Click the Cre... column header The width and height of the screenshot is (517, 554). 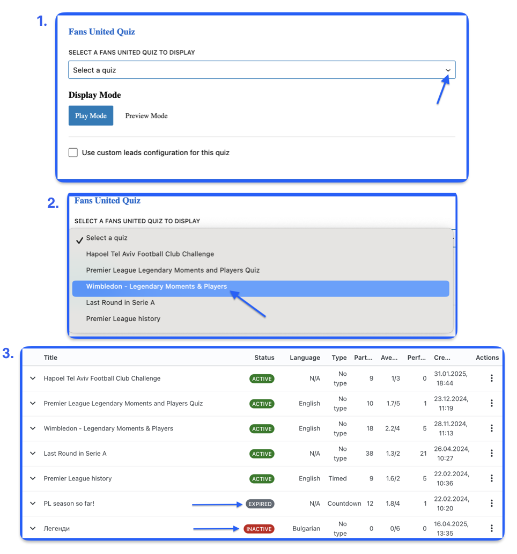(x=442, y=358)
